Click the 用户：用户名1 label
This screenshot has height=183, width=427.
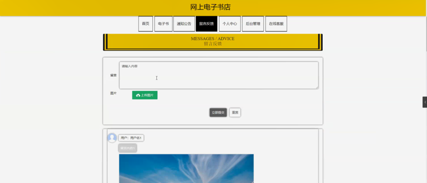[x=131, y=138]
